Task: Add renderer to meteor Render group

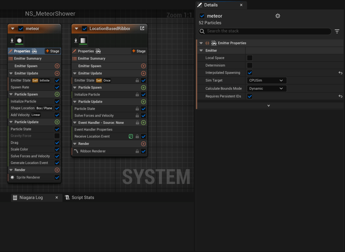Action: [57, 170]
